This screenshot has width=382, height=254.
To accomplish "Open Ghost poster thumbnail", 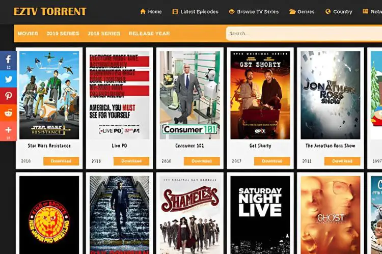I will (331, 215).
